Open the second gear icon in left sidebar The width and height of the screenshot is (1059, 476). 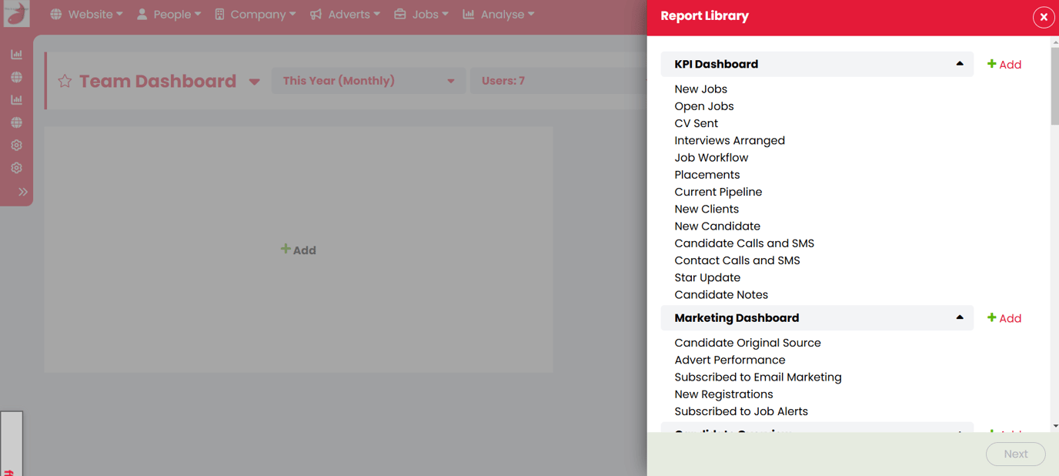tap(16, 168)
